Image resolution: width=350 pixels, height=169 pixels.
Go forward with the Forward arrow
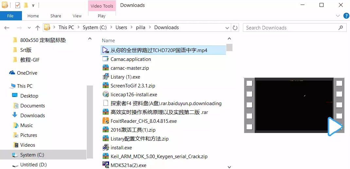point(19,28)
